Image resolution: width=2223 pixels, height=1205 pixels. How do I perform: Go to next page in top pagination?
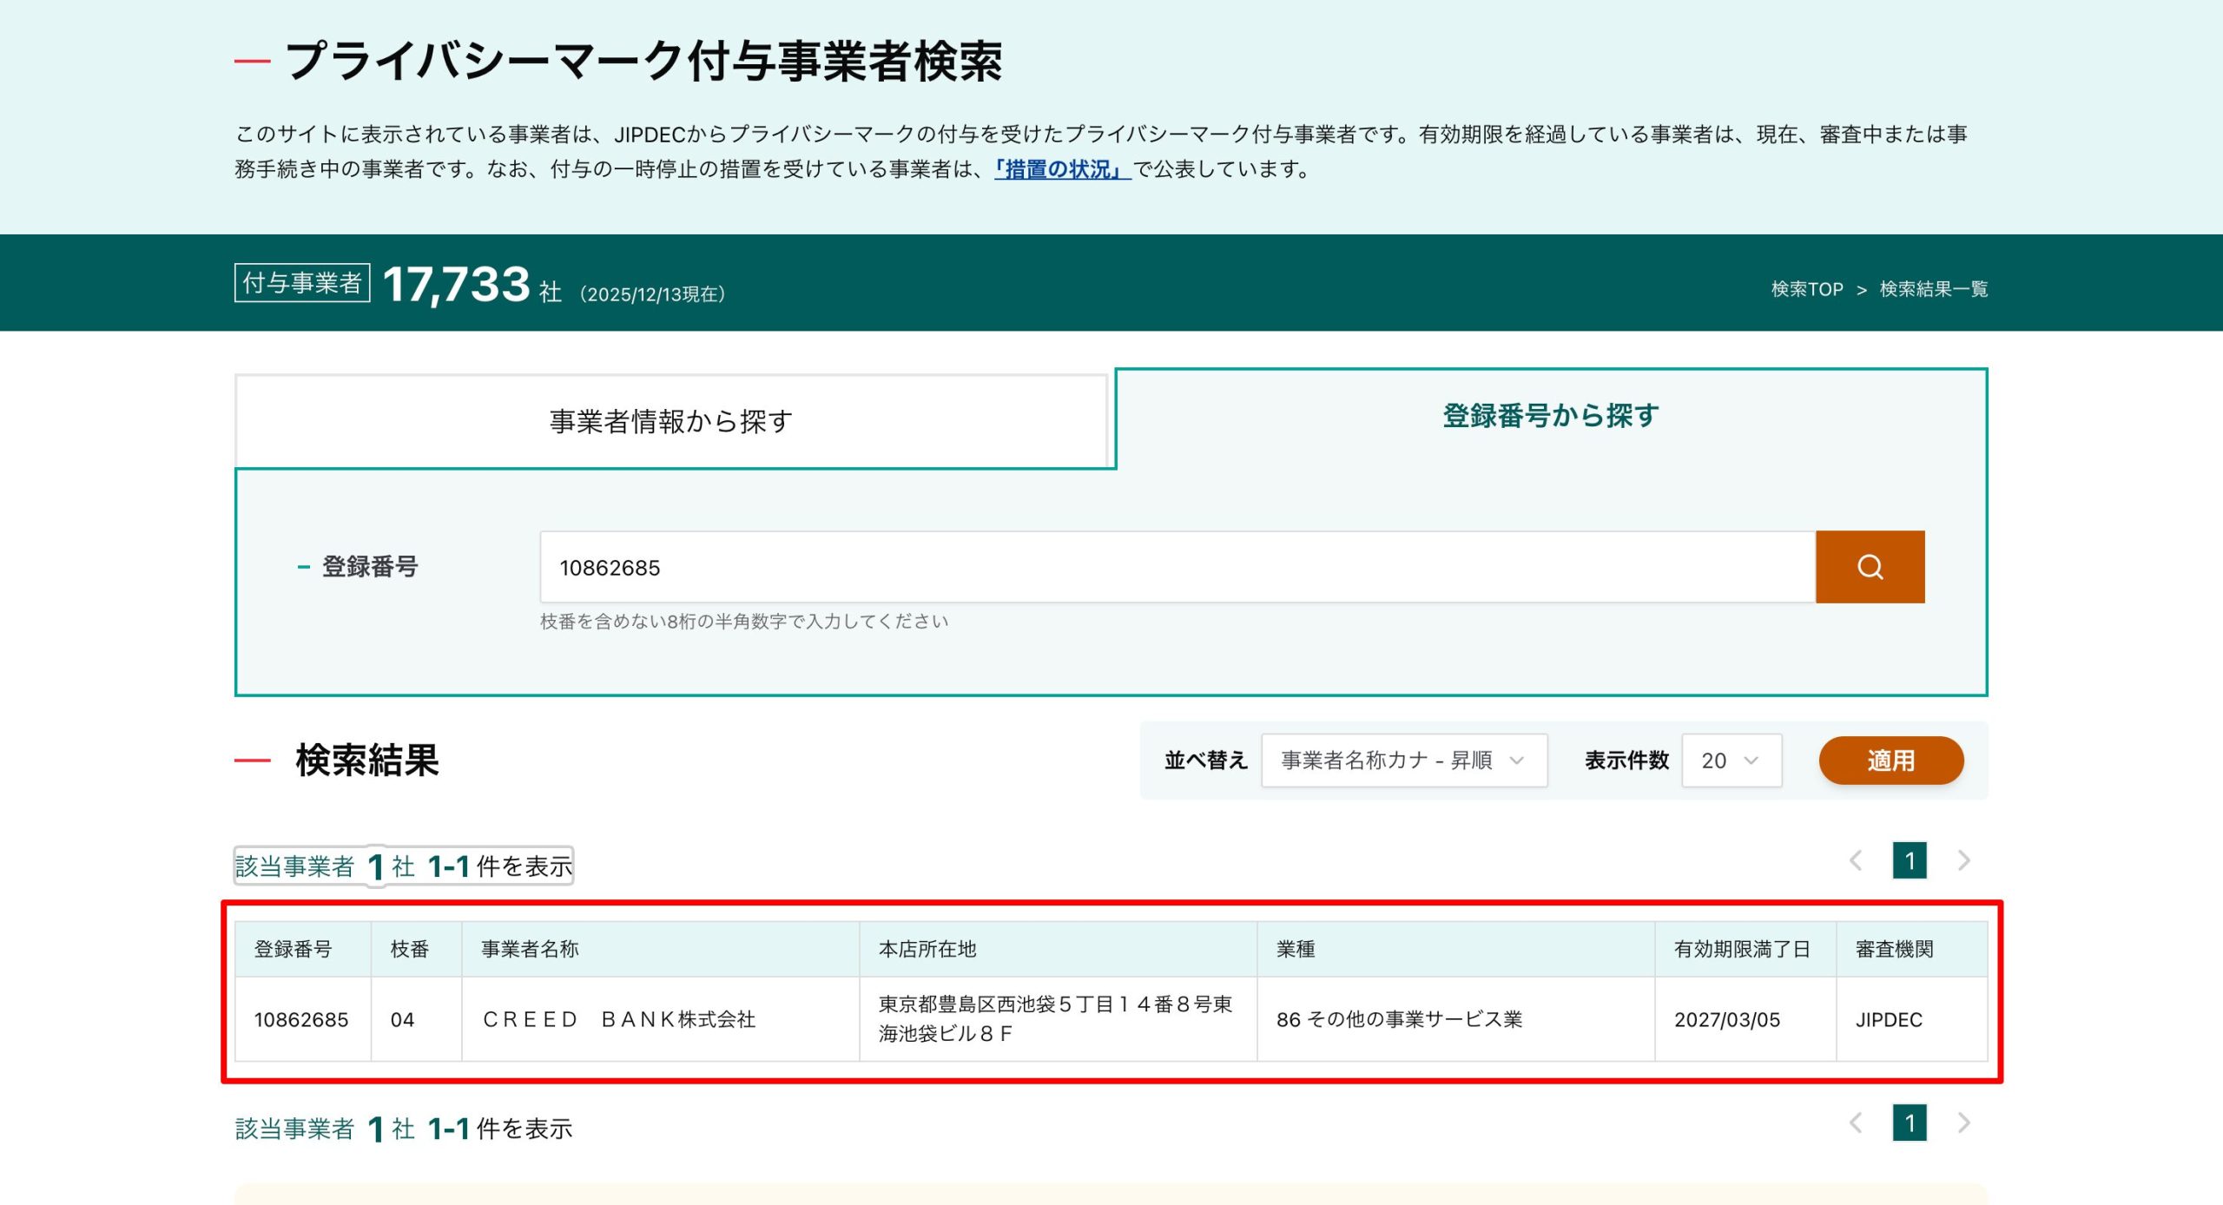[x=1963, y=861]
